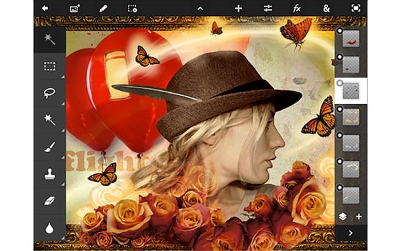Open the dashed-square selection options menu
This screenshot has height=251, width=401.
pyautogui.click(x=132, y=8)
